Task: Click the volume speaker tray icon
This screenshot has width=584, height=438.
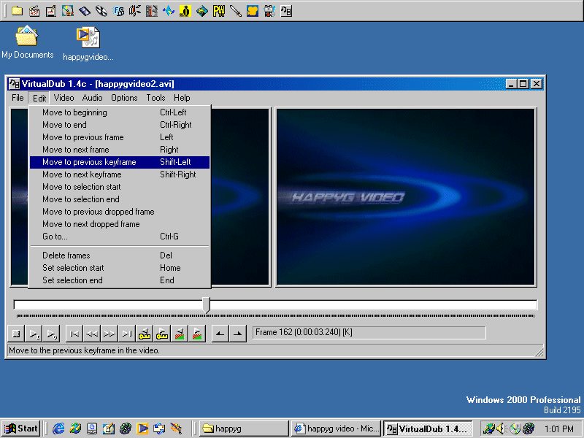Action: [x=501, y=429]
